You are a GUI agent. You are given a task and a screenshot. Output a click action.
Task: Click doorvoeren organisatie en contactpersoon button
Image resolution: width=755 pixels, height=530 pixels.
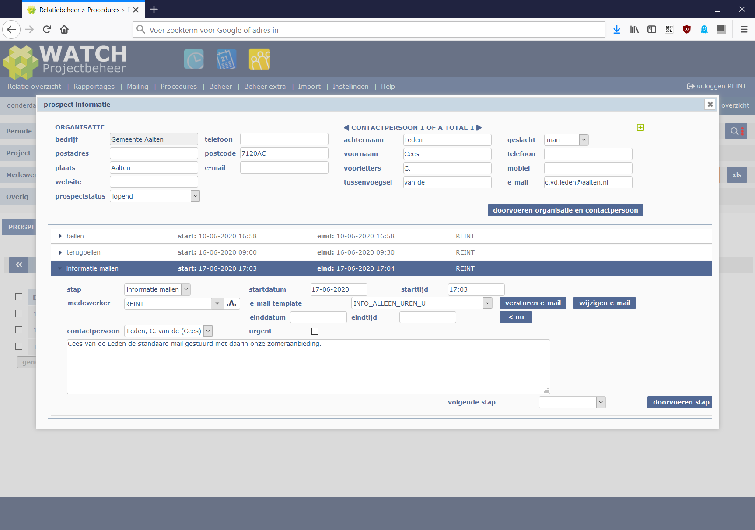[x=565, y=210]
